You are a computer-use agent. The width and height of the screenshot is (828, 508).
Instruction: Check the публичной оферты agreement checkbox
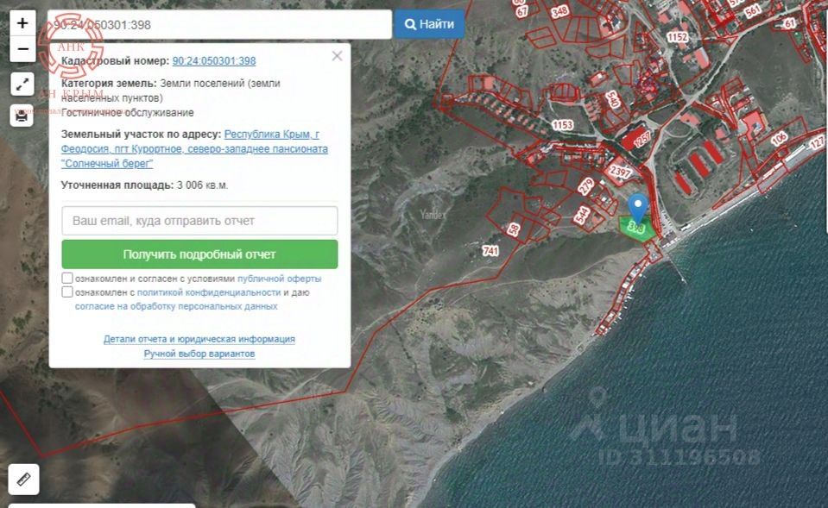tap(67, 278)
